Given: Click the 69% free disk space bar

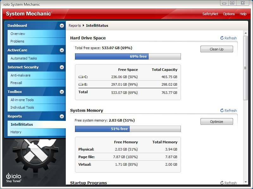Looking at the screenshot, I should 128,56.
